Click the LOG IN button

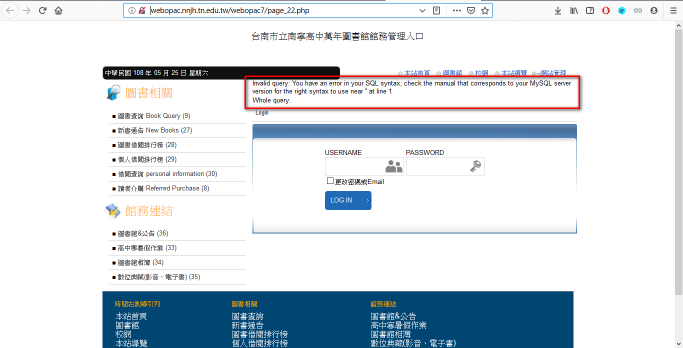348,200
